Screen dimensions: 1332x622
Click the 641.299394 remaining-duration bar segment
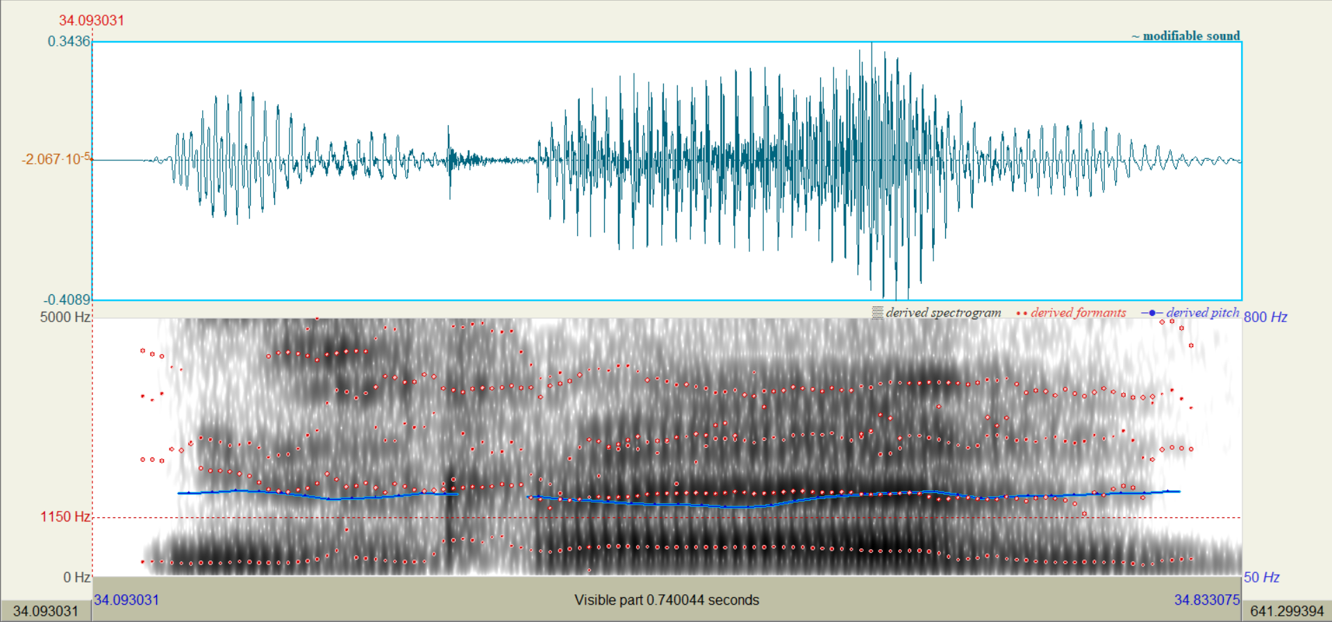click(x=1287, y=611)
